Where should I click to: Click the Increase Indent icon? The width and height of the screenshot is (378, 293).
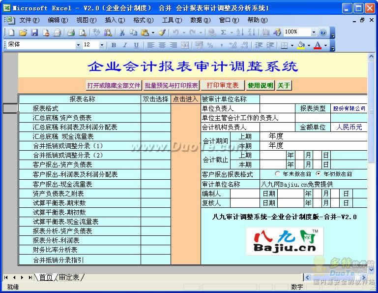[x=270, y=45]
